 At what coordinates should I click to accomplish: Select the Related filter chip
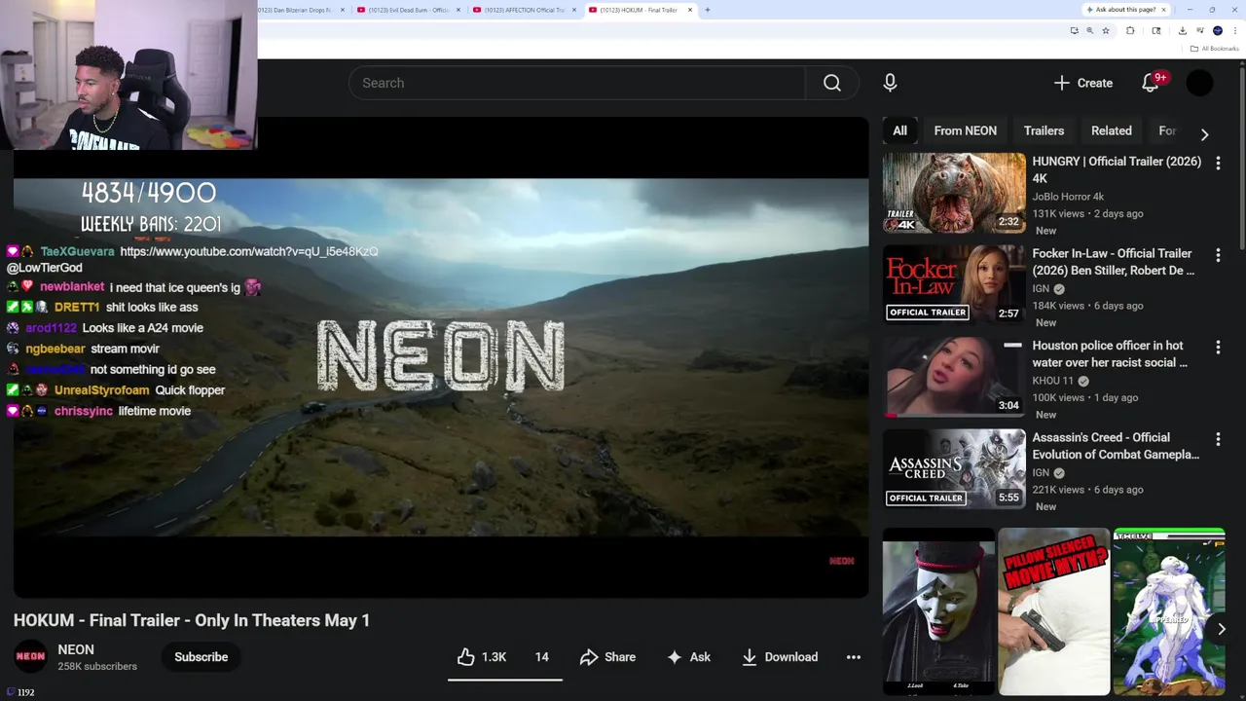[1111, 130]
